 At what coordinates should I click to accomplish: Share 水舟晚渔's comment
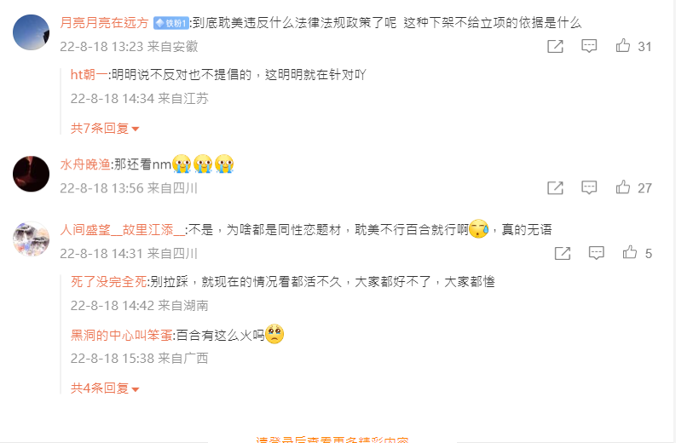555,187
